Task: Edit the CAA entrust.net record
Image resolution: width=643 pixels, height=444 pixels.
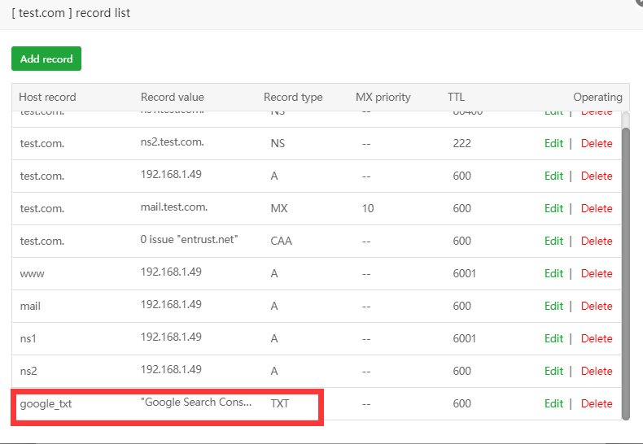Action: (x=553, y=241)
